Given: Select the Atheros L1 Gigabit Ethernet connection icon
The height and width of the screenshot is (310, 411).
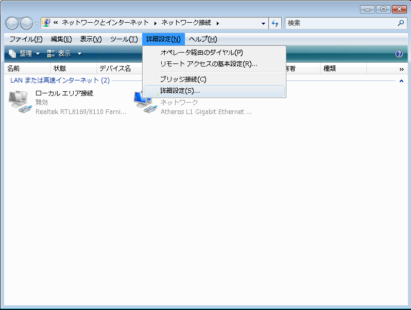Looking at the screenshot, I should coord(144,102).
